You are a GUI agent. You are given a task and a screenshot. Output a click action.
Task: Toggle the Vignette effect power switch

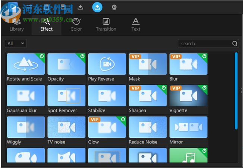204,88
